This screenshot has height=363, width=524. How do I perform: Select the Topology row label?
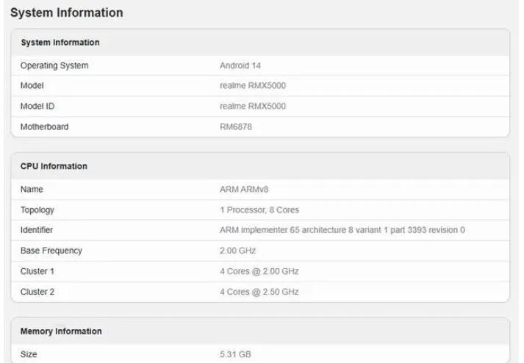click(x=37, y=210)
